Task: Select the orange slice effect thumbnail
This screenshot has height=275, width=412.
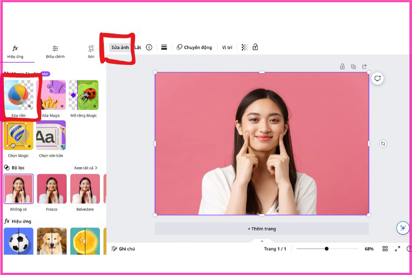Action: tap(85, 241)
